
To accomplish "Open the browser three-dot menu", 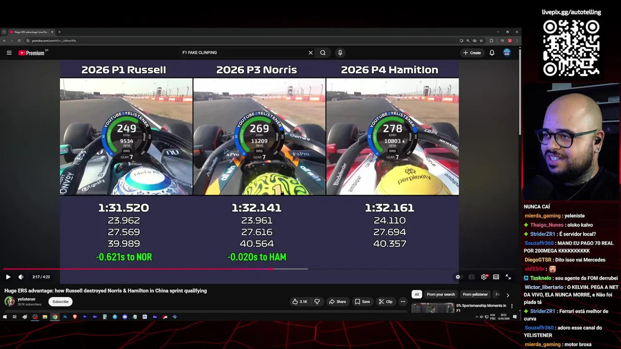I will 517,41.
